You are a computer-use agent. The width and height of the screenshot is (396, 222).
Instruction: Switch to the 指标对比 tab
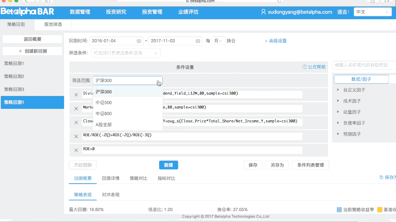166,178
